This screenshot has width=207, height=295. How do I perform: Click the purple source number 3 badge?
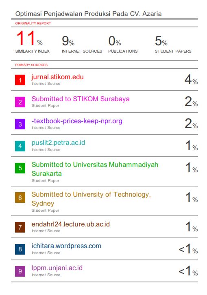tap(20, 124)
